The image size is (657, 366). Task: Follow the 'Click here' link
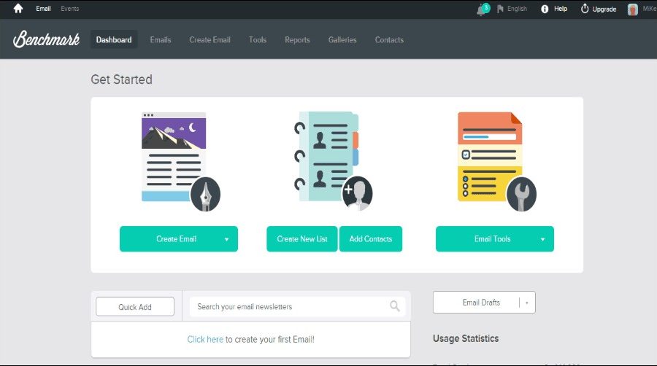tap(205, 339)
